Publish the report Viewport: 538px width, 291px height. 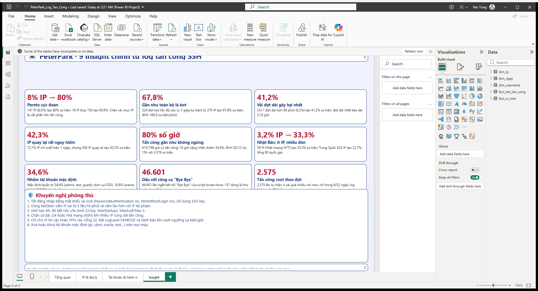[302, 30]
